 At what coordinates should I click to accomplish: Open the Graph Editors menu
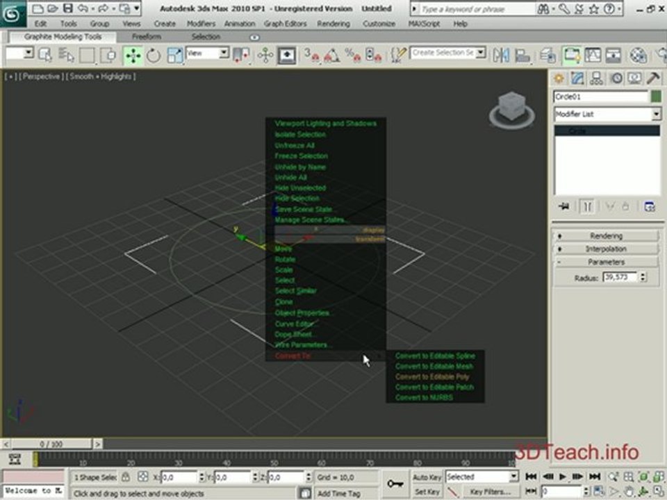click(x=285, y=24)
